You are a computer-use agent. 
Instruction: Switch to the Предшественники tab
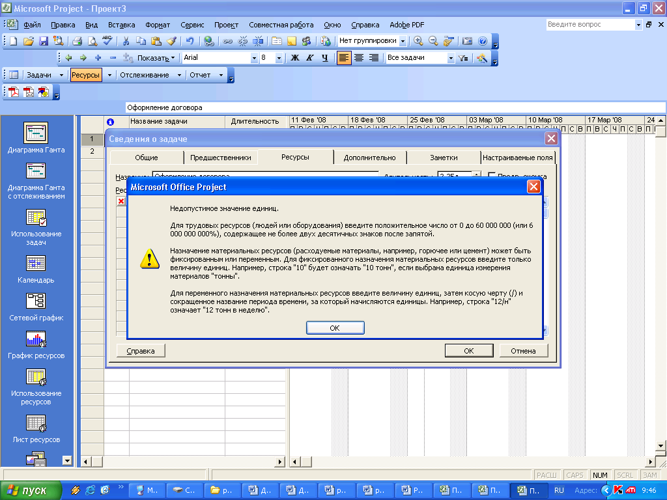(x=220, y=158)
